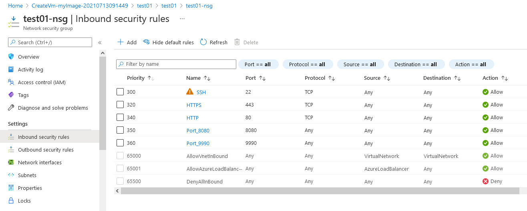Go to Network interfaces in sidebar
527x211 pixels.
pos(40,162)
